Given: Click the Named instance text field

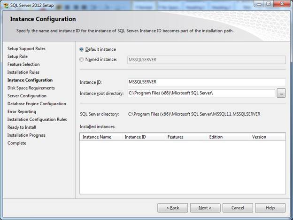Looking at the screenshot, I should 207,60.
